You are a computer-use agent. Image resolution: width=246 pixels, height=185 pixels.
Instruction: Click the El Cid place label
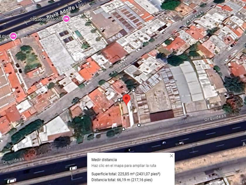[4, 37]
